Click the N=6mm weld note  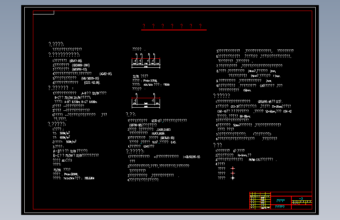pyautogui.click(x=242, y=155)
